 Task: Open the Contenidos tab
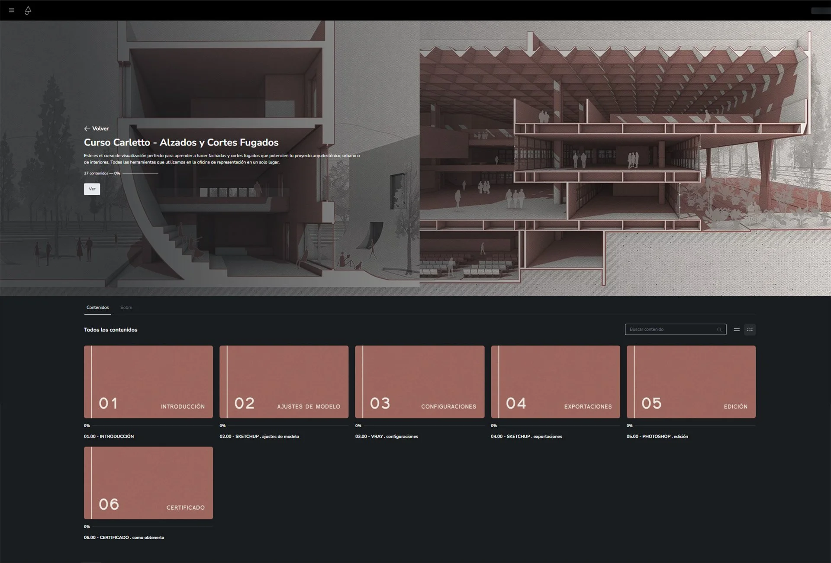[x=97, y=308]
